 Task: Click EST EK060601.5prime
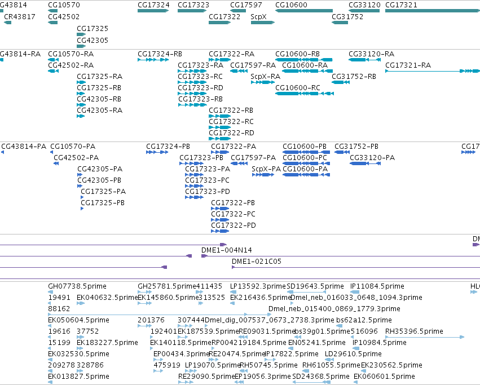(x=355, y=382)
